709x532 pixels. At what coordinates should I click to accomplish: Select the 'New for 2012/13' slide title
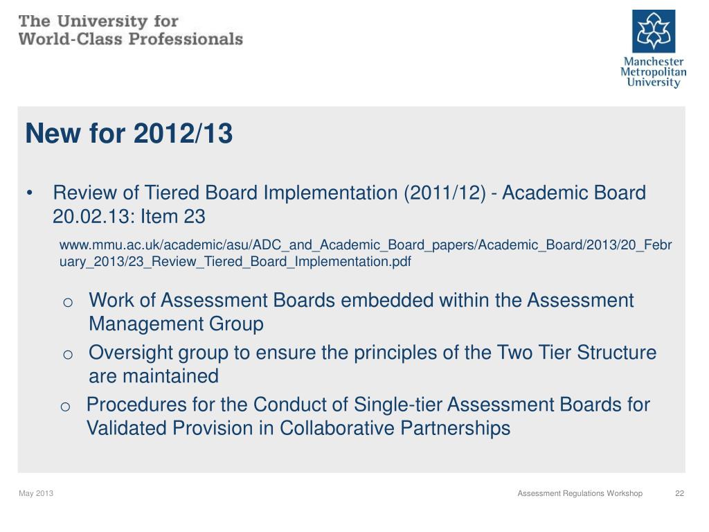(129, 134)
